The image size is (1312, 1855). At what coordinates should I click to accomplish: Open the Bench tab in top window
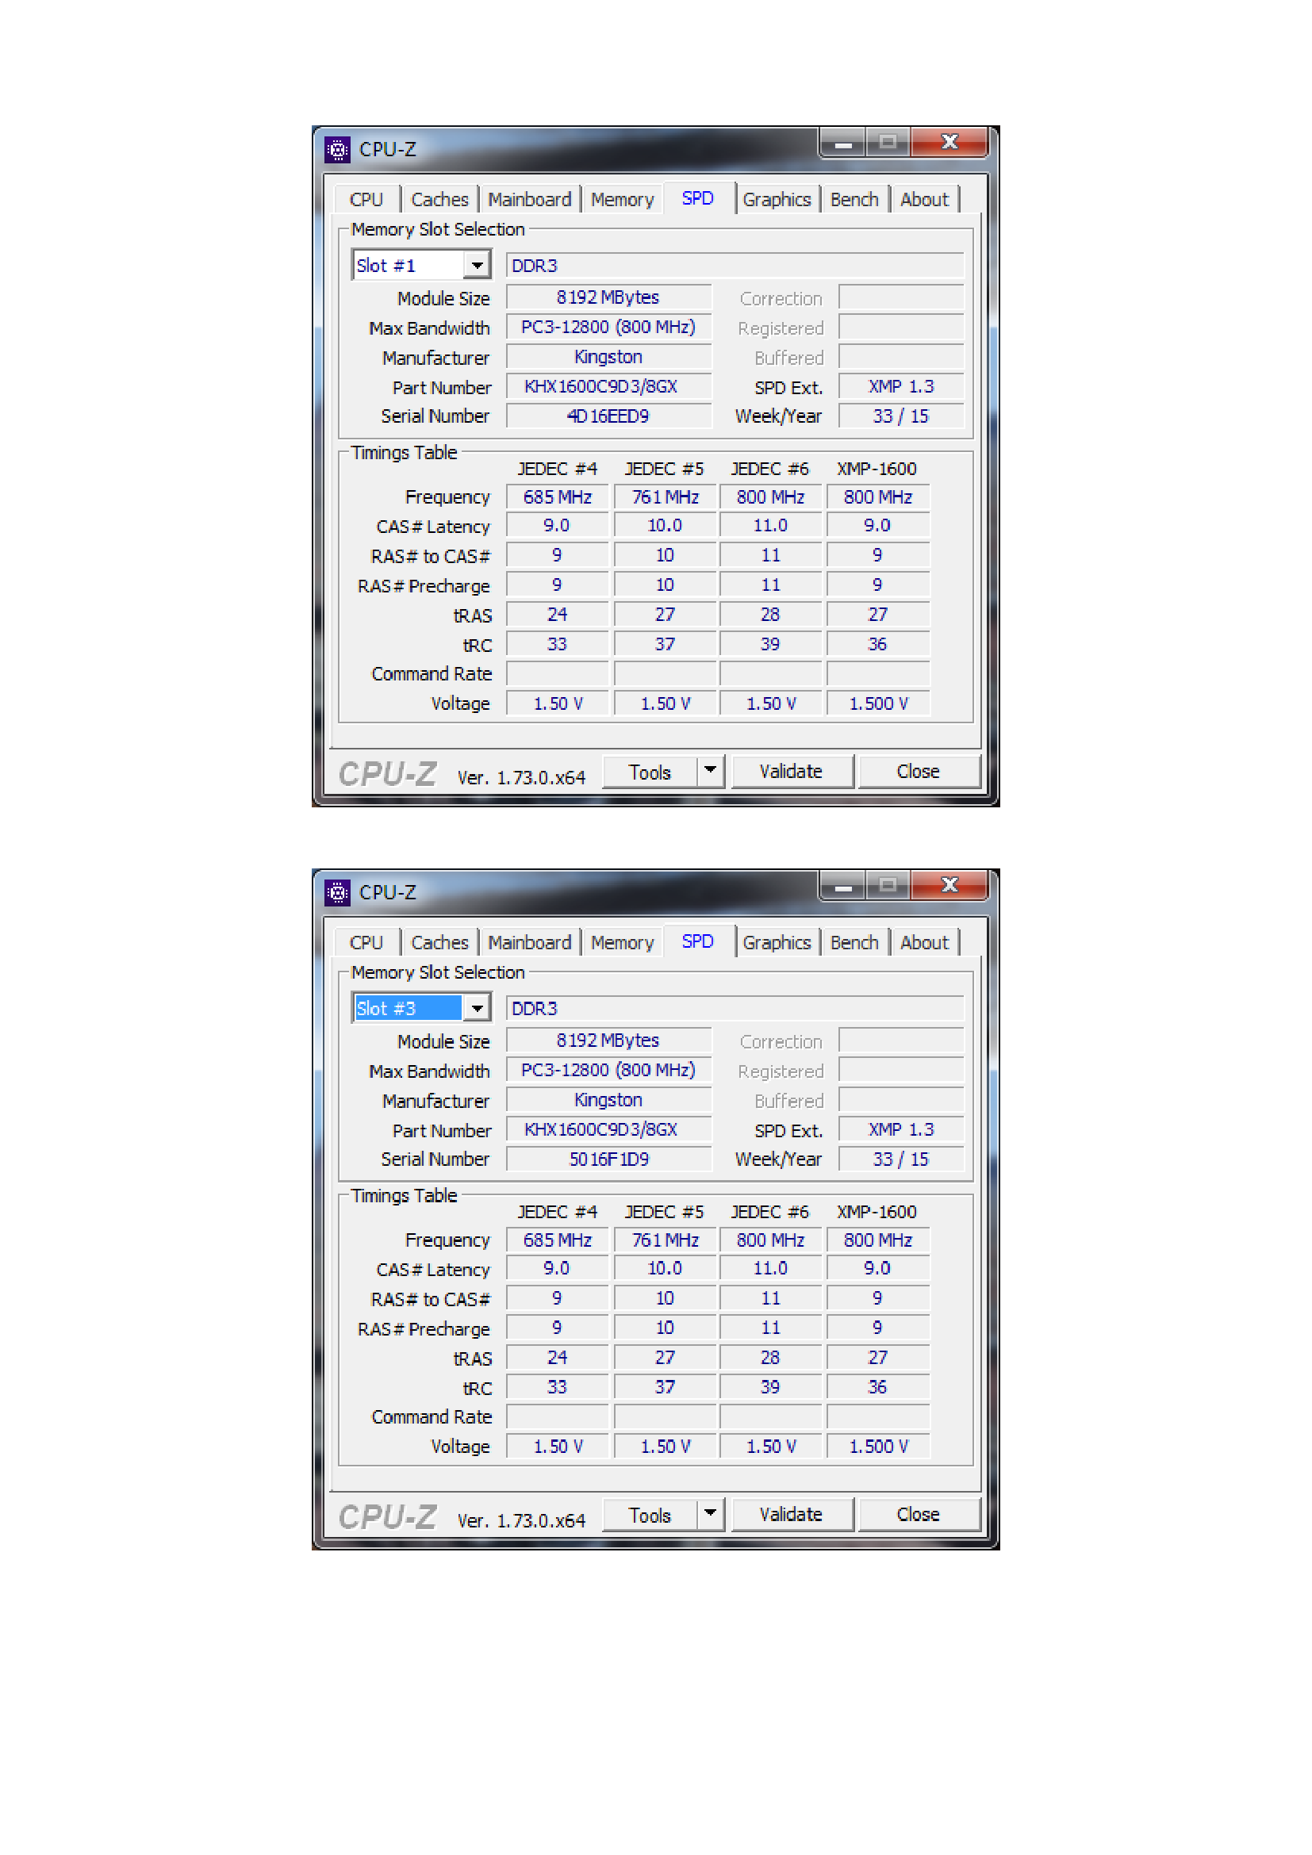pyautogui.click(x=854, y=200)
